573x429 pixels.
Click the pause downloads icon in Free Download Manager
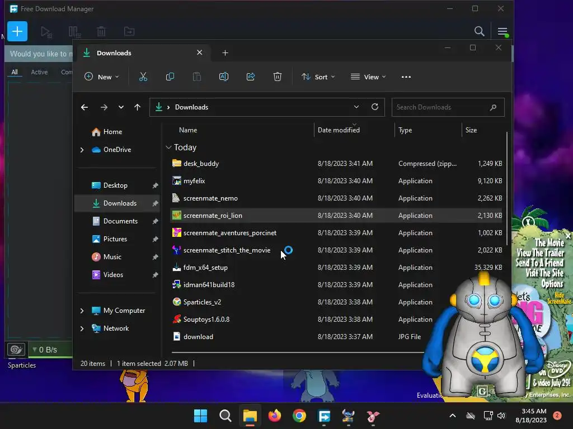pos(74,32)
